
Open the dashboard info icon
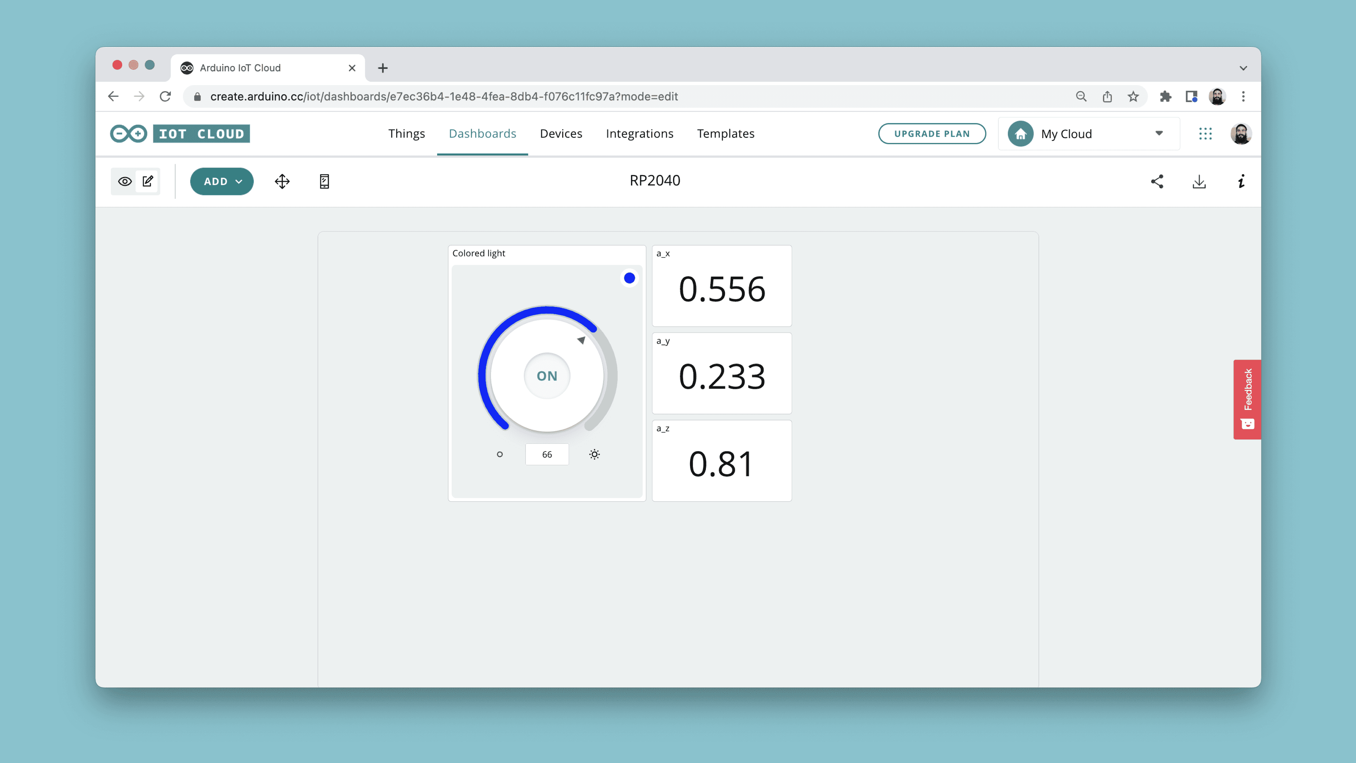pos(1241,181)
